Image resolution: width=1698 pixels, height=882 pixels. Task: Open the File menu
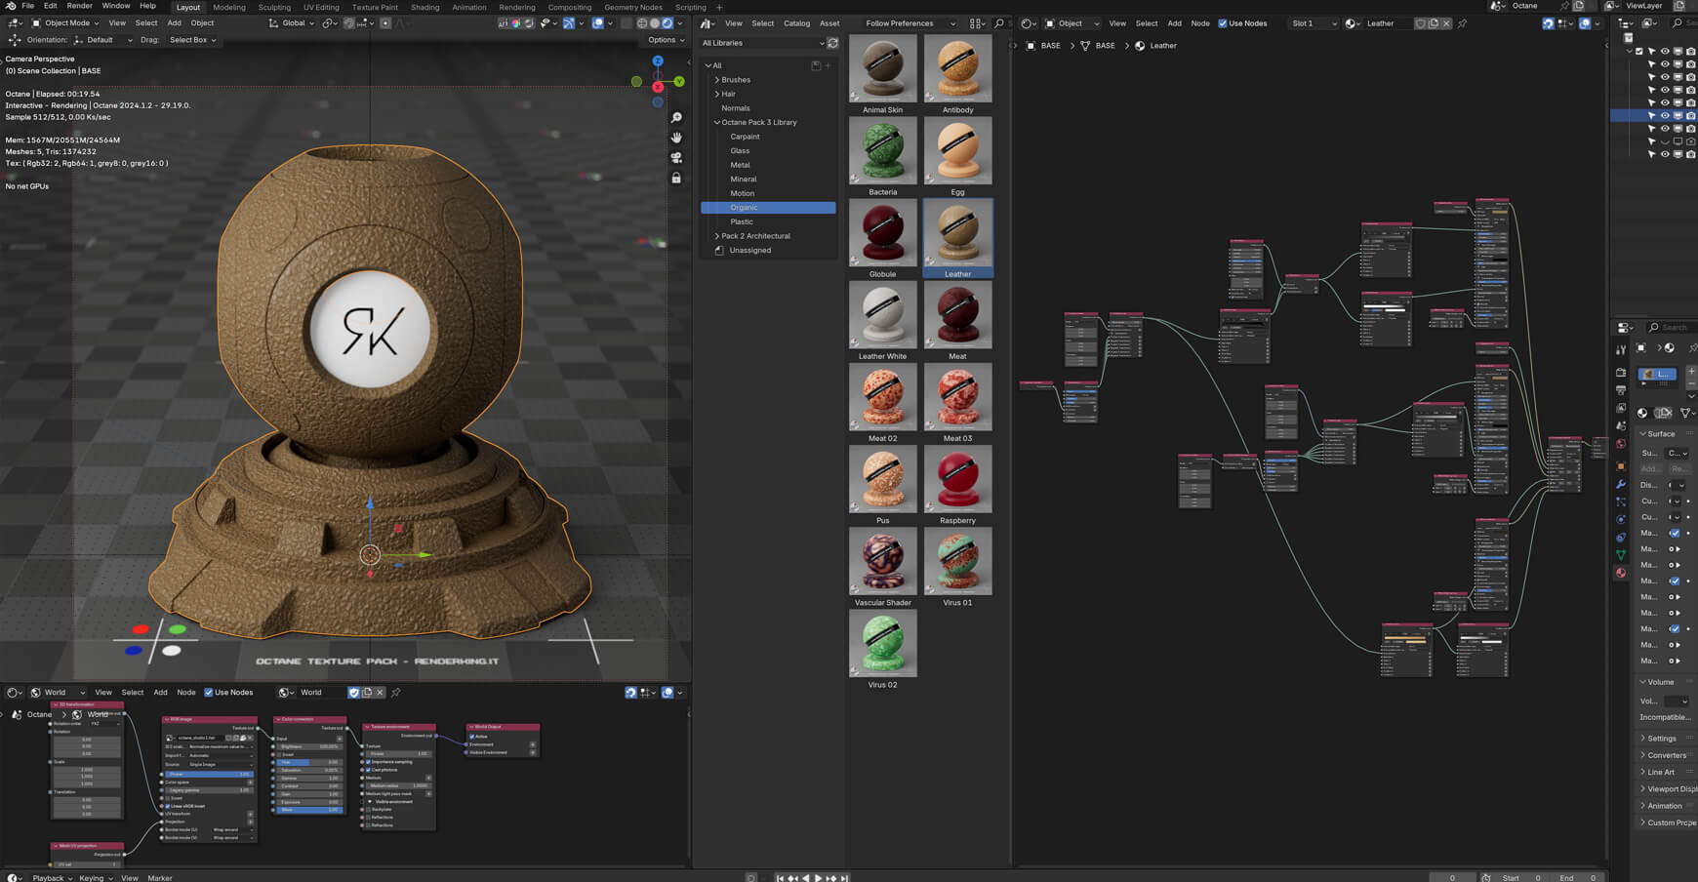[x=28, y=6]
